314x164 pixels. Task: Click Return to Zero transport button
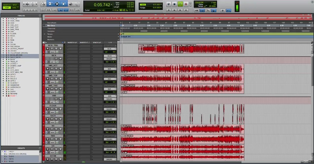pyautogui.click(x=169, y=10)
